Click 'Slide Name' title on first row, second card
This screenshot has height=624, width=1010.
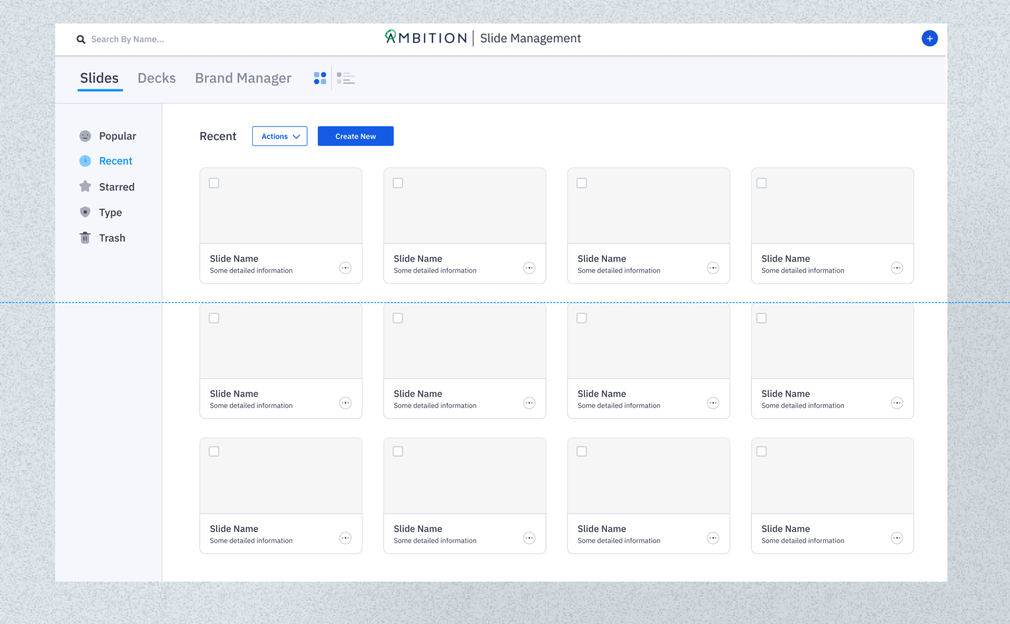[x=418, y=259]
